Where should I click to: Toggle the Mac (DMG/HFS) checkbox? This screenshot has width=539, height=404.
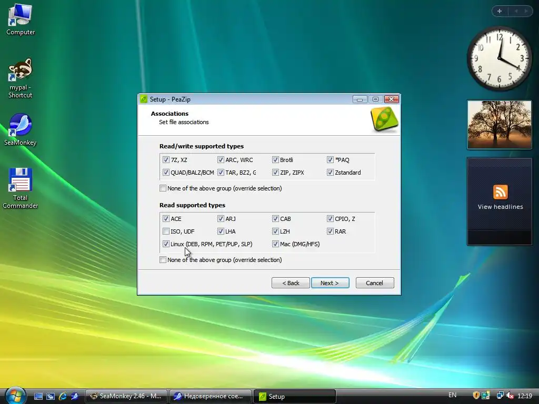(275, 244)
